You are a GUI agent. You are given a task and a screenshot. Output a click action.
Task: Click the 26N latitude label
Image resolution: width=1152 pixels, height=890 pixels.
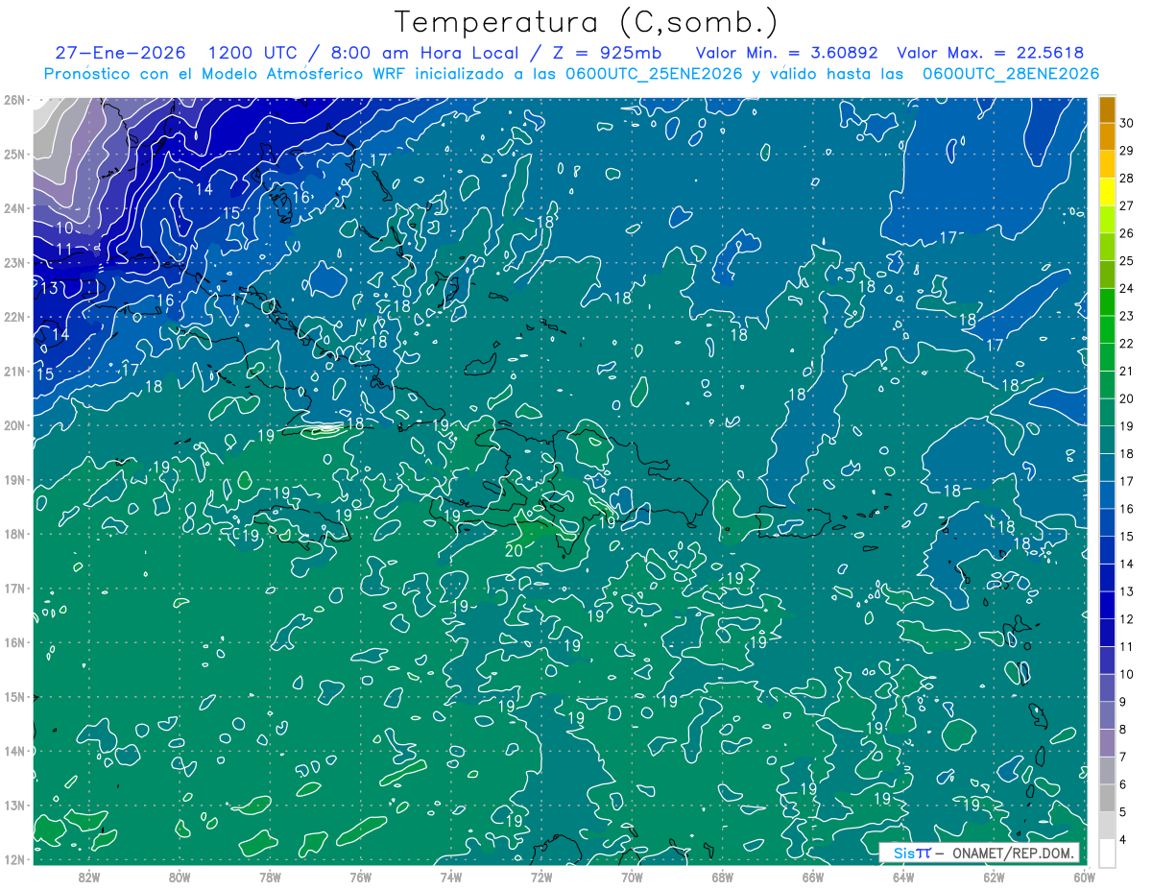tap(14, 99)
